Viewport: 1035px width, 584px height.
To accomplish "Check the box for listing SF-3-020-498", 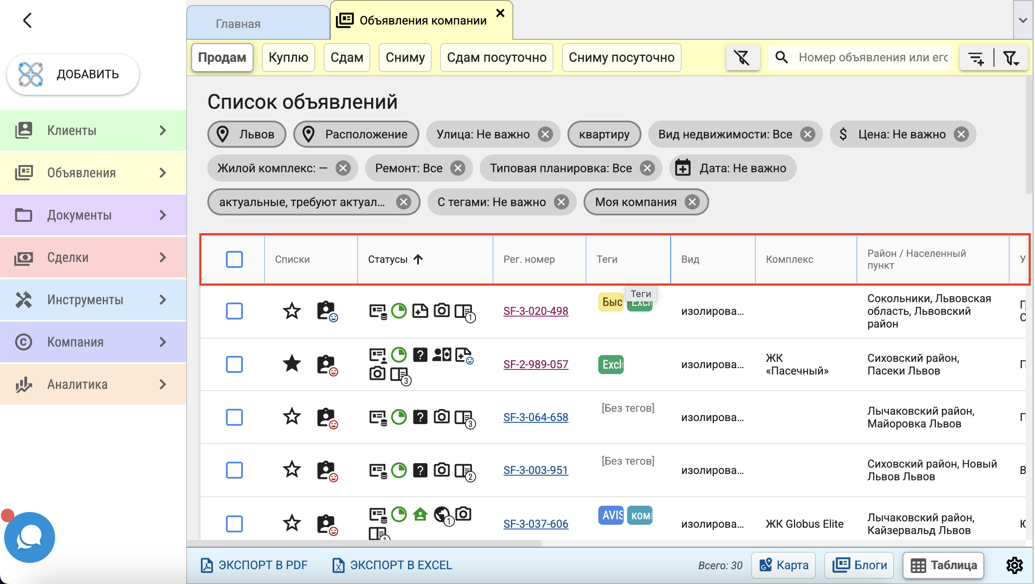I will [x=234, y=311].
